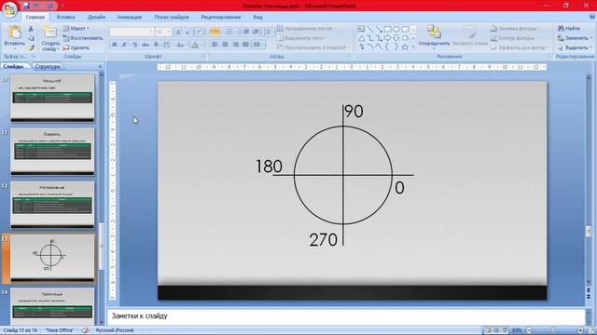
Task: Increase list indent level
Action: pos(256,32)
